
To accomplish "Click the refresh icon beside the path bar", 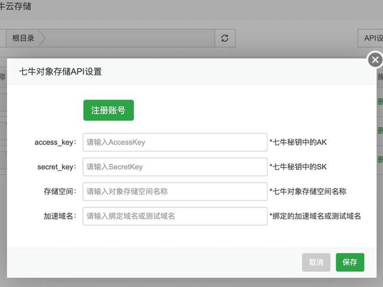I will point(225,38).
